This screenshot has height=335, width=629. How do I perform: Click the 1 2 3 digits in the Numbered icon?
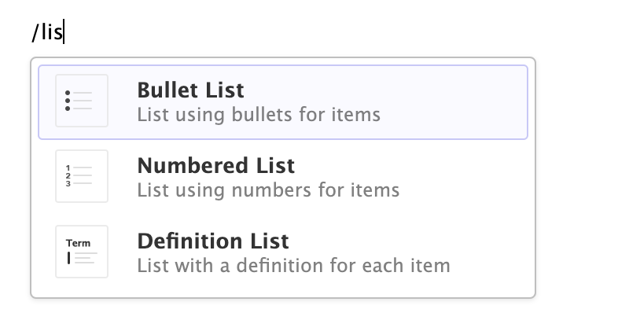click(68, 176)
